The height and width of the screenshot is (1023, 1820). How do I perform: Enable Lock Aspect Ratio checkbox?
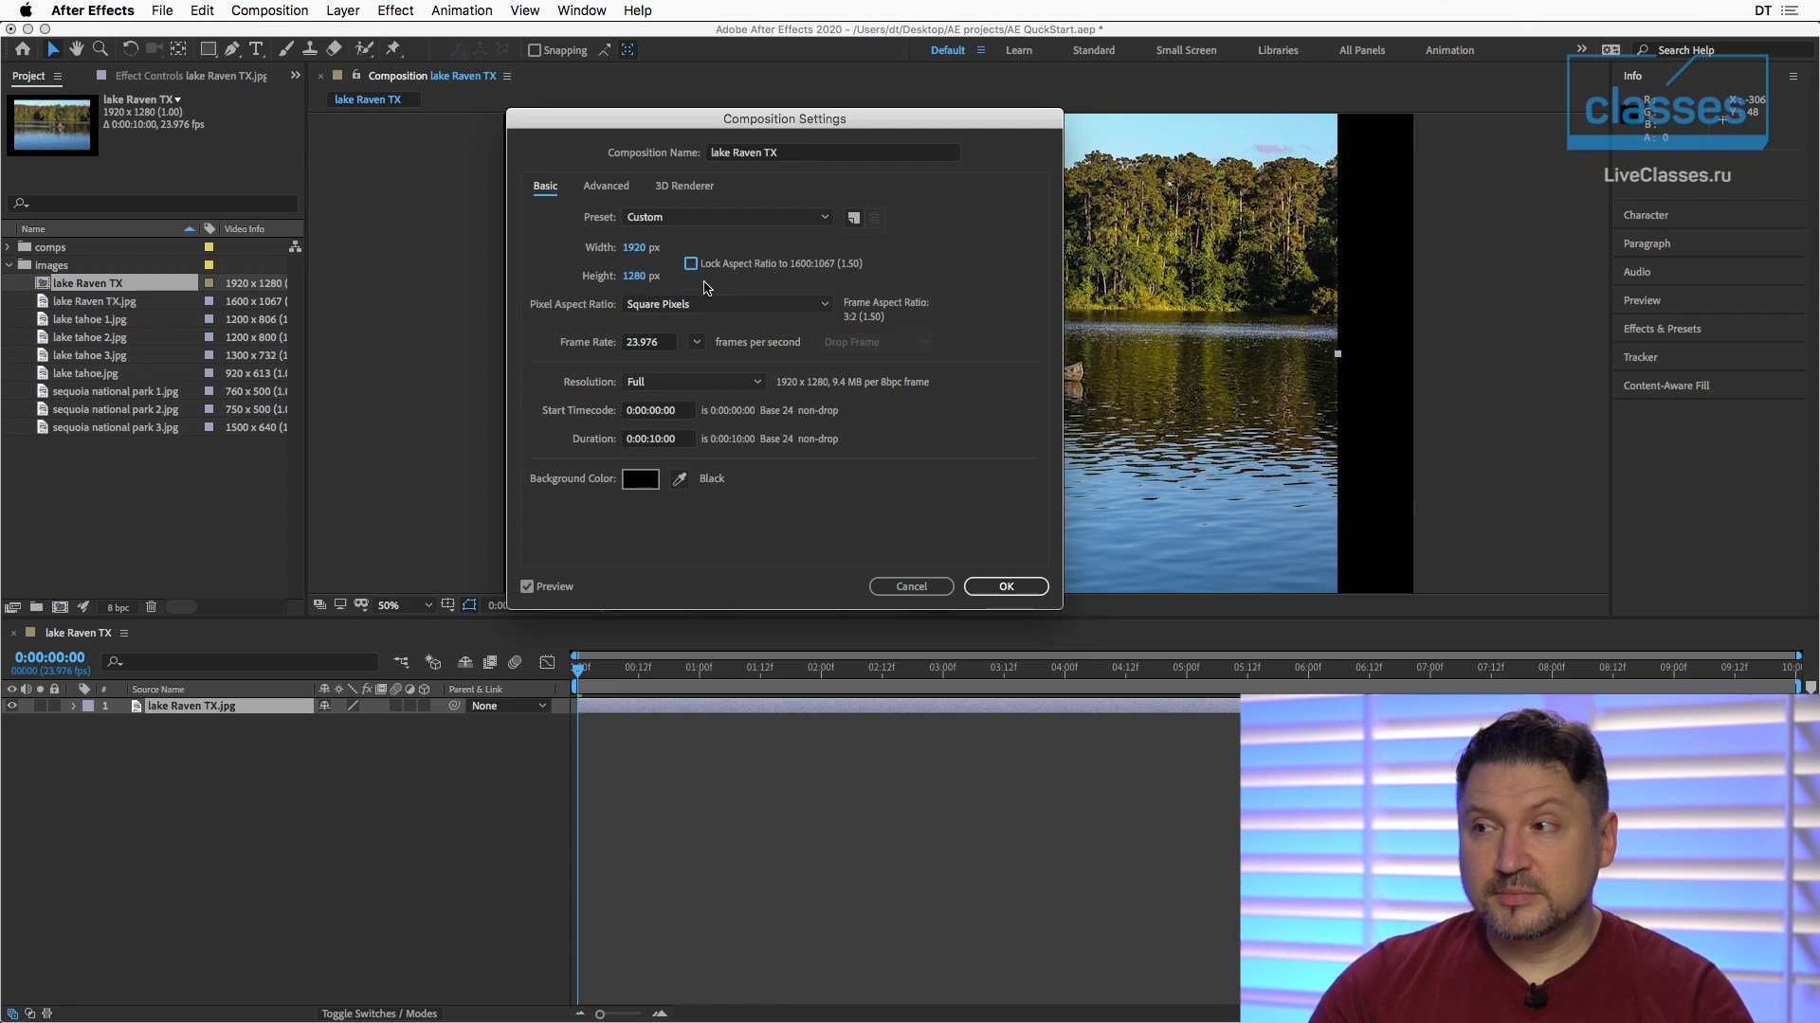point(691,263)
